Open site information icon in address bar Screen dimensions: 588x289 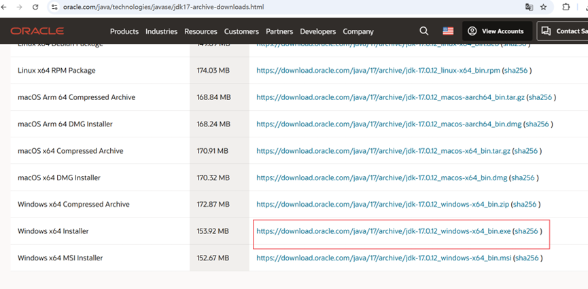(55, 7)
